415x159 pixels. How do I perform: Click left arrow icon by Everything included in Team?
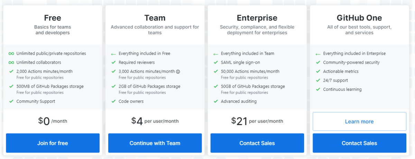(x=216, y=54)
